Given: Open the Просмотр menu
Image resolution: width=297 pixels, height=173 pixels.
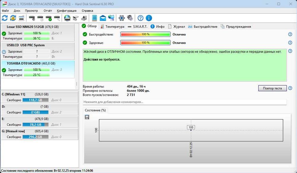Looking at the screenshot, I should coord(31,11).
